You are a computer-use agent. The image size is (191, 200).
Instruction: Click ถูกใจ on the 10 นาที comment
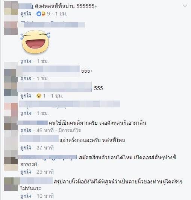click(x=26, y=196)
